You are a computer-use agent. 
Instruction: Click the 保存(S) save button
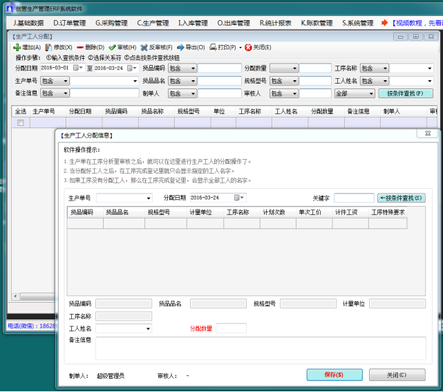334,375
